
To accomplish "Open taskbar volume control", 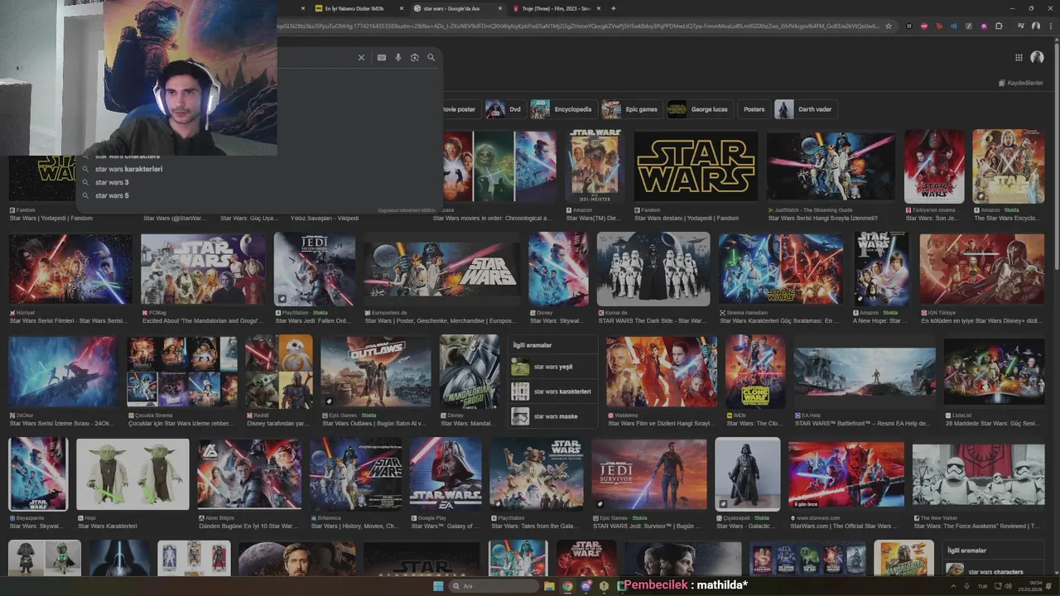I will (1007, 586).
